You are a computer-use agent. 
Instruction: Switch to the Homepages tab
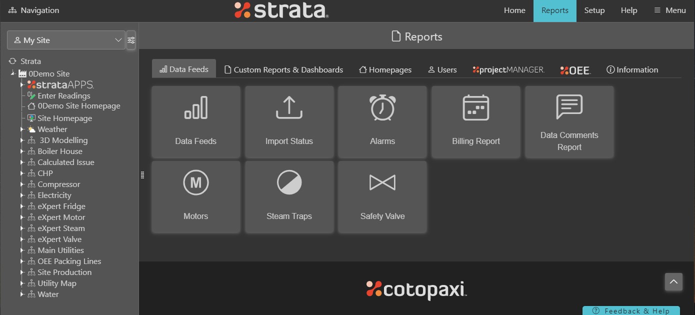(385, 70)
